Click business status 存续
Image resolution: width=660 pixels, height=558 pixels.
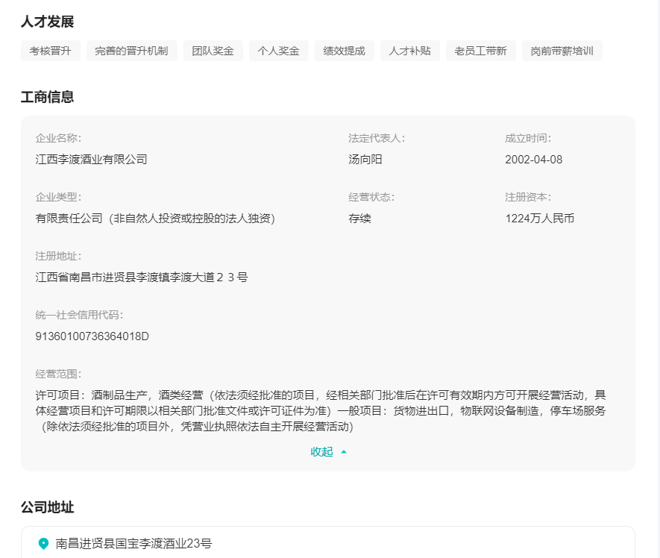(359, 219)
